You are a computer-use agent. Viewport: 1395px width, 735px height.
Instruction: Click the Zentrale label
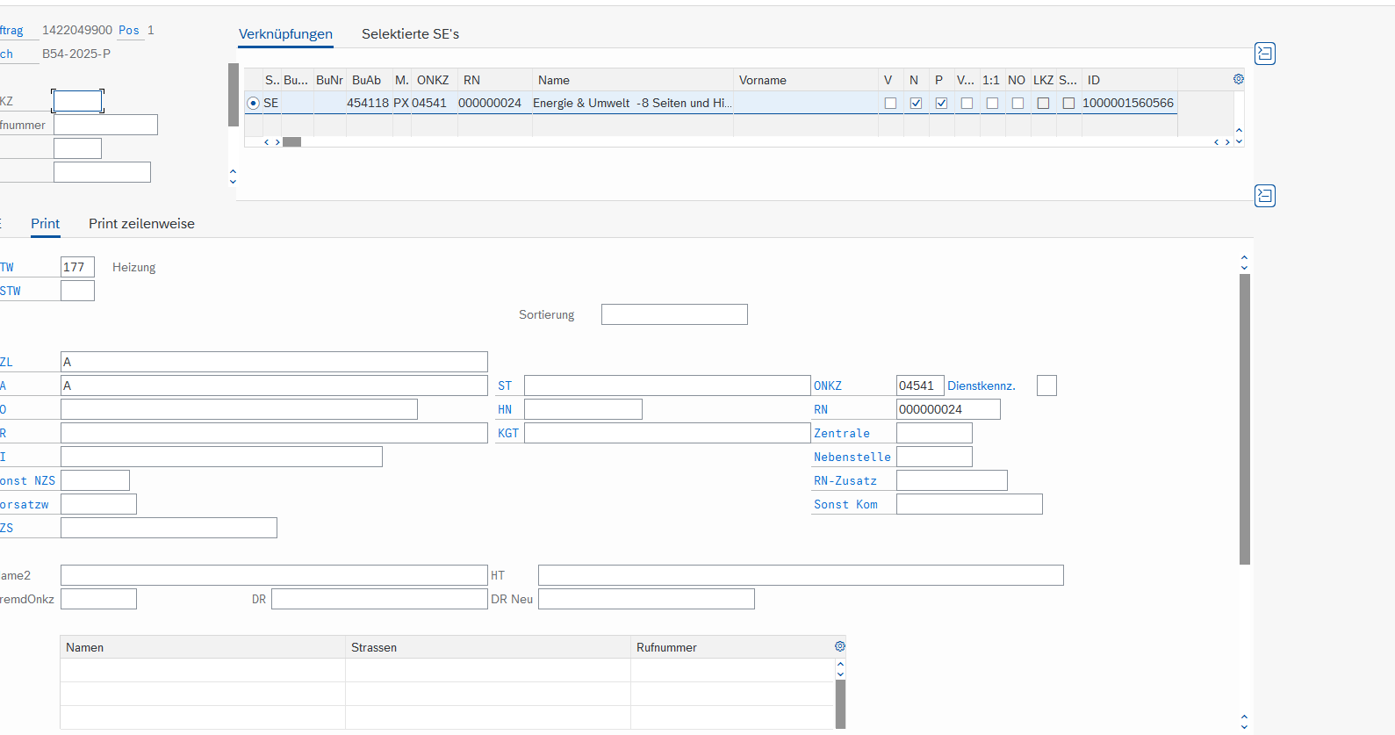842,433
